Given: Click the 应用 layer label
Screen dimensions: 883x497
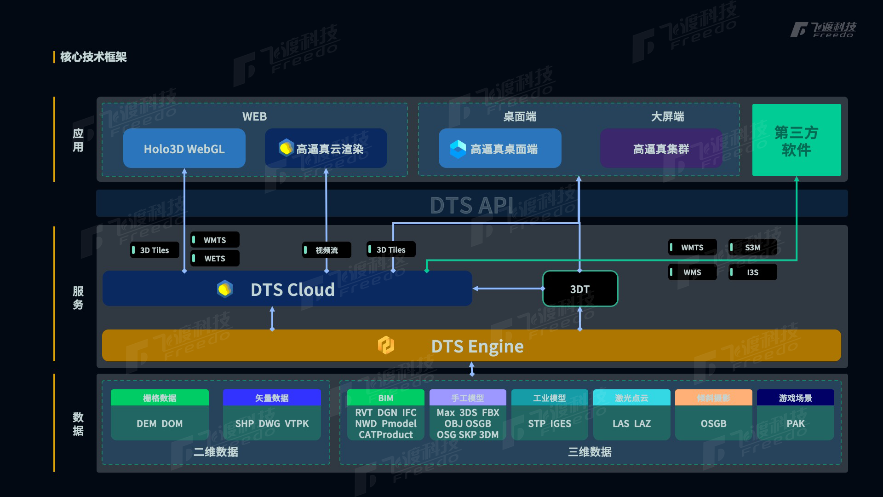Looking at the screenshot, I should (78, 140).
